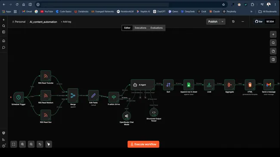The width and height of the screenshot is (280, 157).
Task: Open the Sort node
Action: click(x=168, y=85)
